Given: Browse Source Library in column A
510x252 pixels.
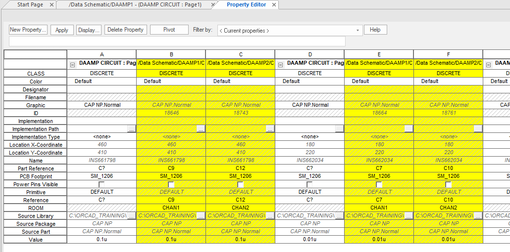Looking at the screenshot, I should (131, 215).
